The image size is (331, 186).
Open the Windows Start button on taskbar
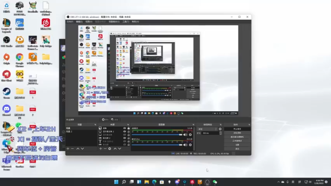click(x=116, y=182)
